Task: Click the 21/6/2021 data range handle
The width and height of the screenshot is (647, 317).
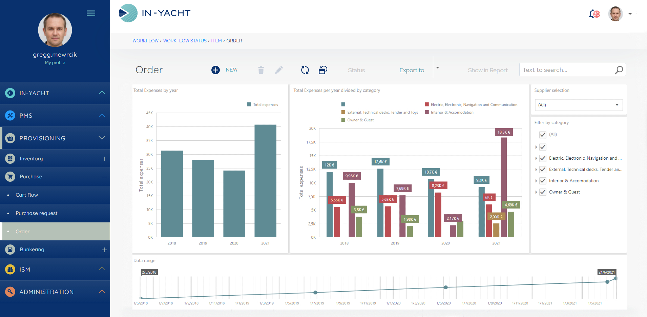Action: click(x=615, y=278)
